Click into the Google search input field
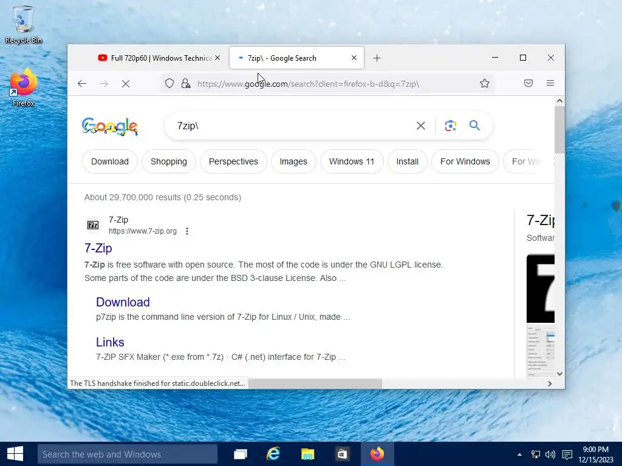The image size is (622, 466). click(x=293, y=126)
